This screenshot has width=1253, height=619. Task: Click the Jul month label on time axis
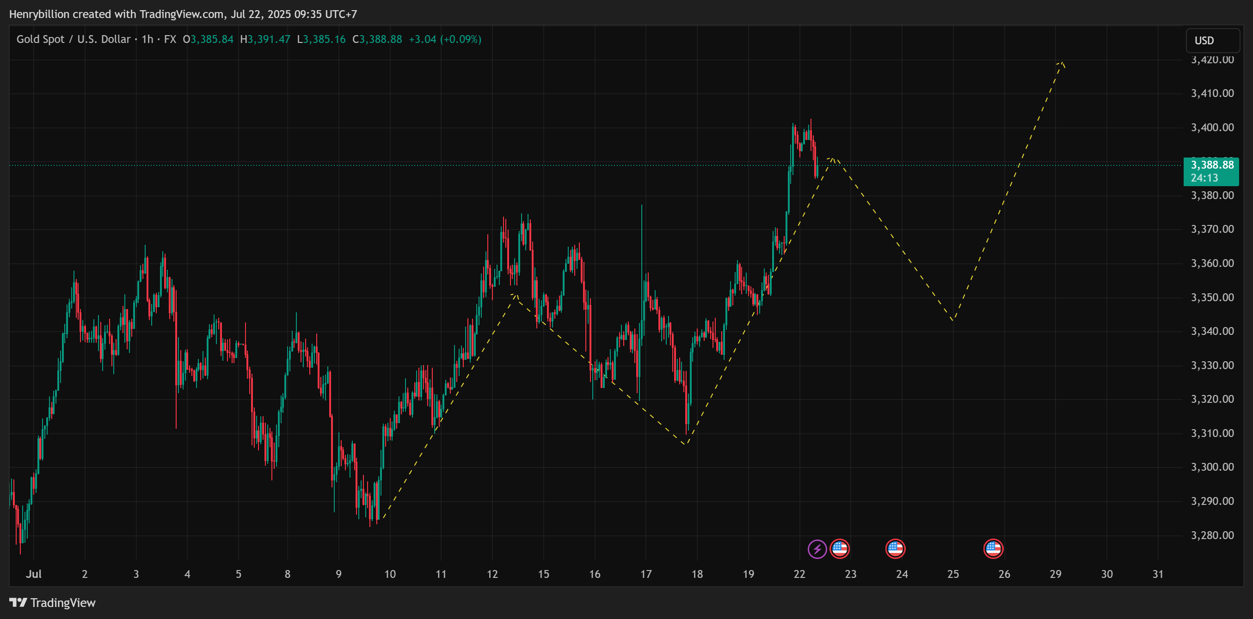tap(34, 574)
